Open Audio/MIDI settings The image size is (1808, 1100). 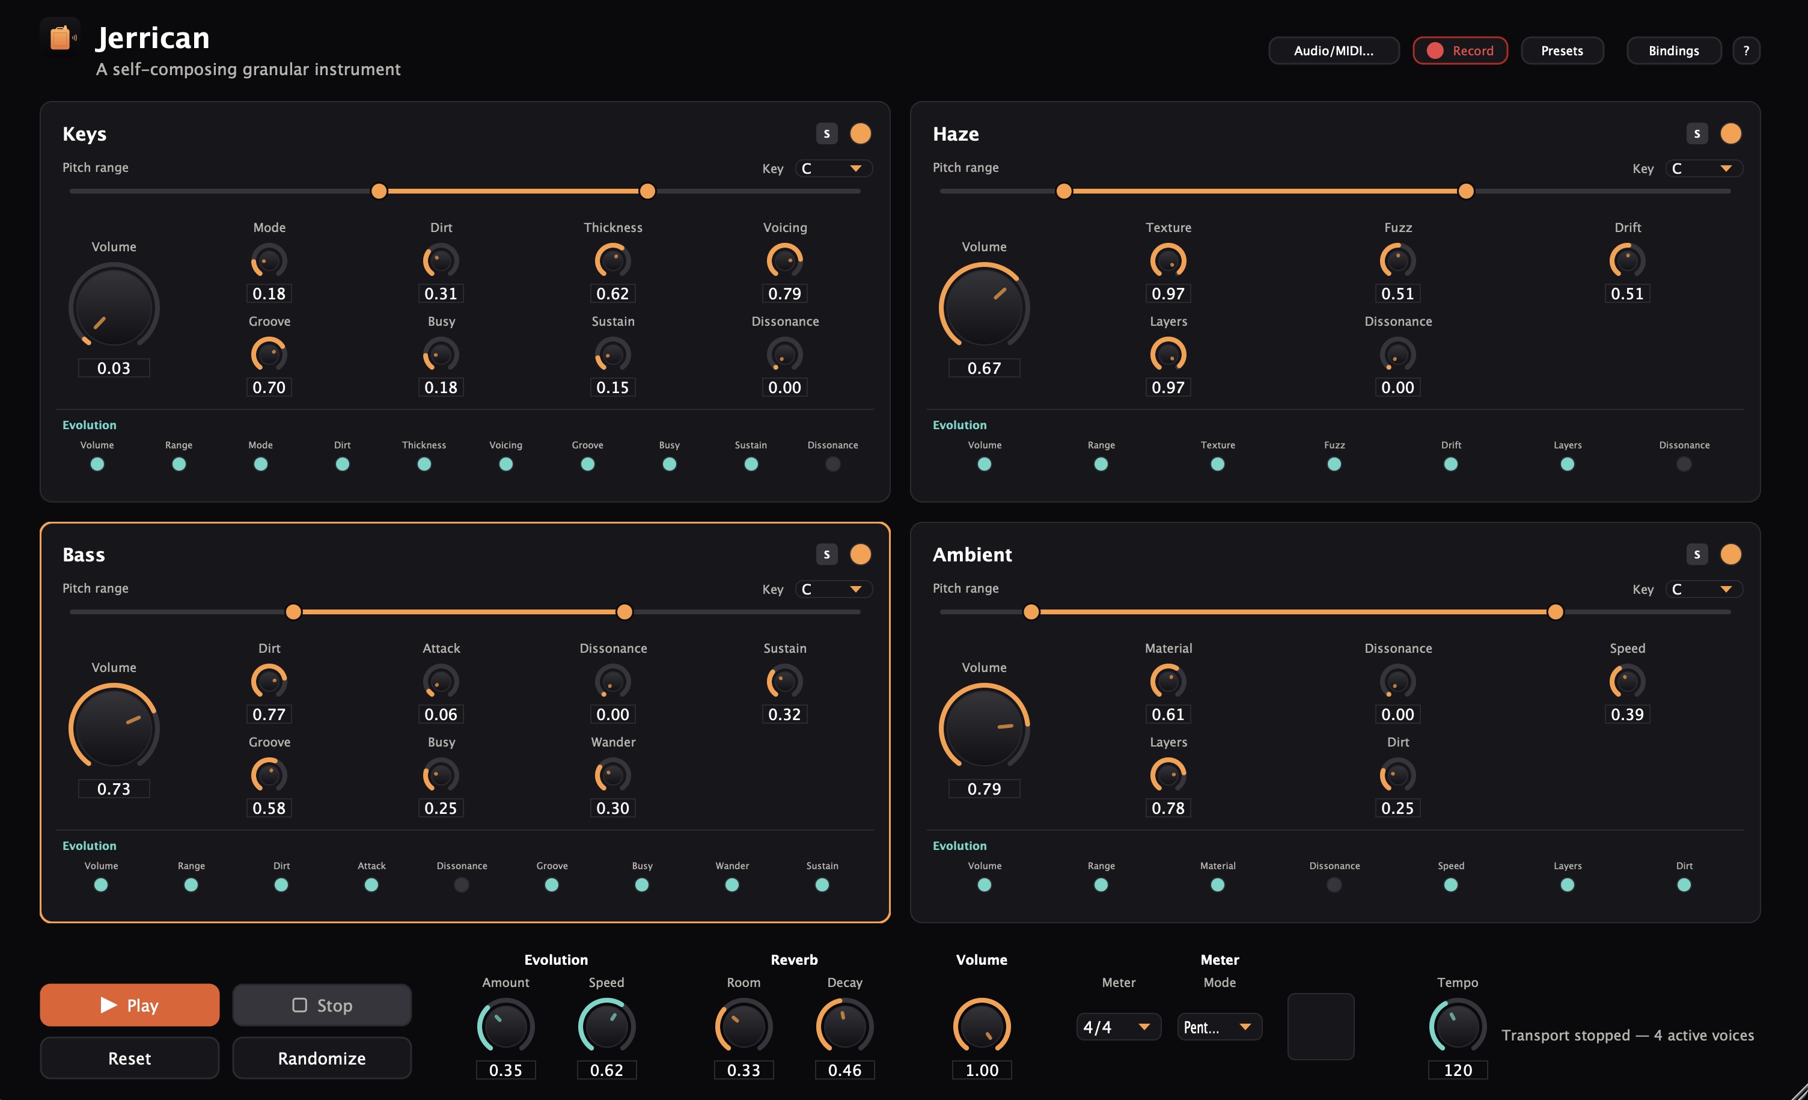[1333, 50]
